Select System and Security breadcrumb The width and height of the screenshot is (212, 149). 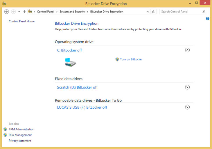tap(72, 12)
